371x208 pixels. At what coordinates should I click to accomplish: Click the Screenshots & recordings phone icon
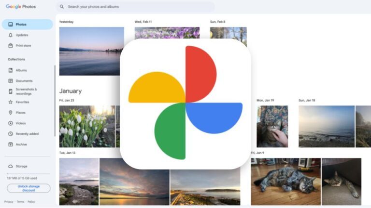coord(11,91)
